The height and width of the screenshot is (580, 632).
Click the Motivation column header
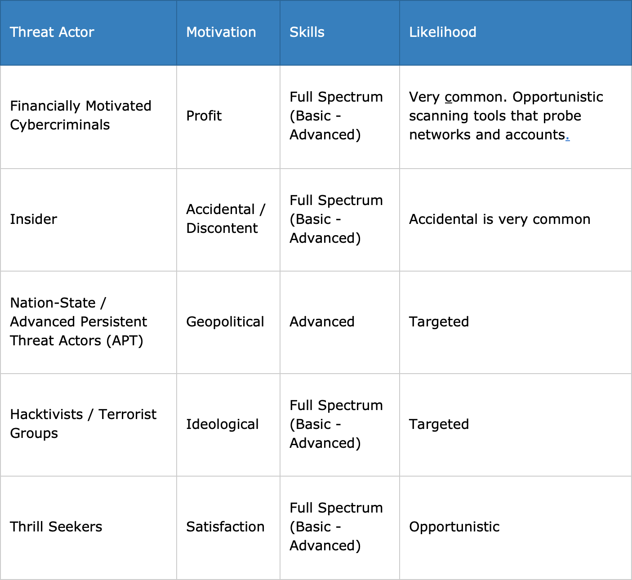pos(228,32)
